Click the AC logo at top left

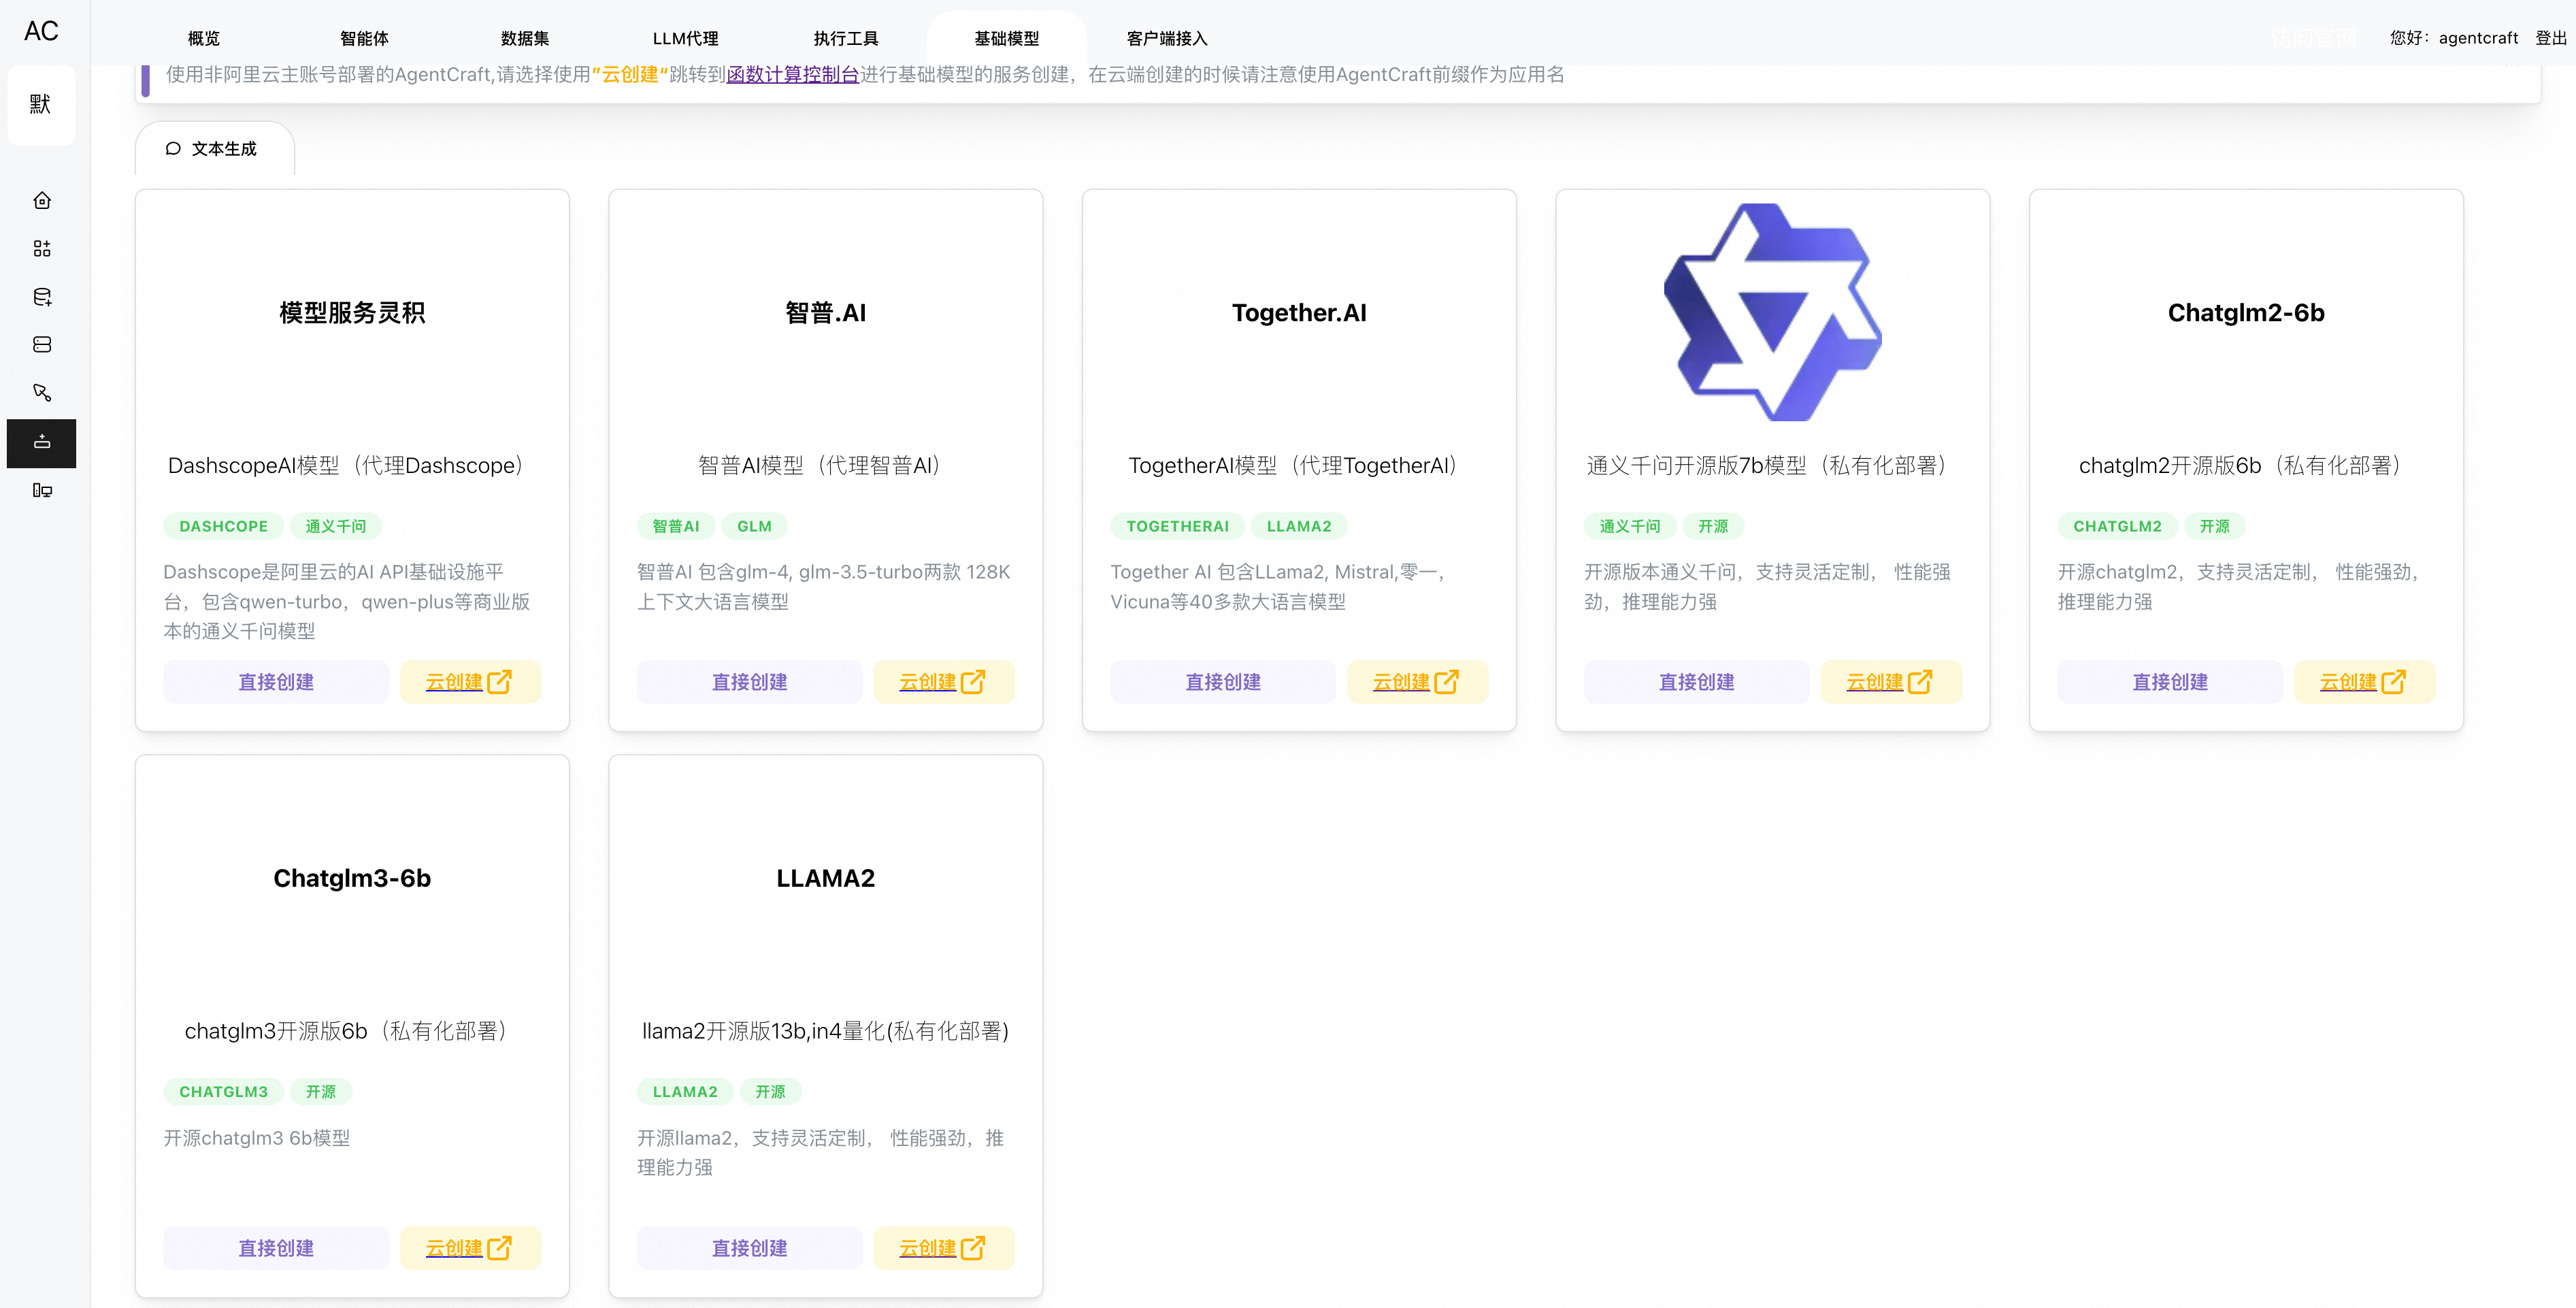pos(41,32)
